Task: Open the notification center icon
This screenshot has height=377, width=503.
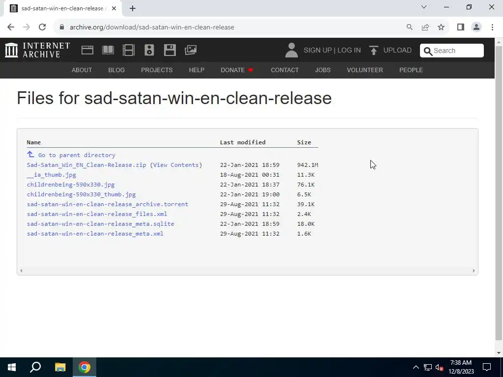Action: [487, 367]
